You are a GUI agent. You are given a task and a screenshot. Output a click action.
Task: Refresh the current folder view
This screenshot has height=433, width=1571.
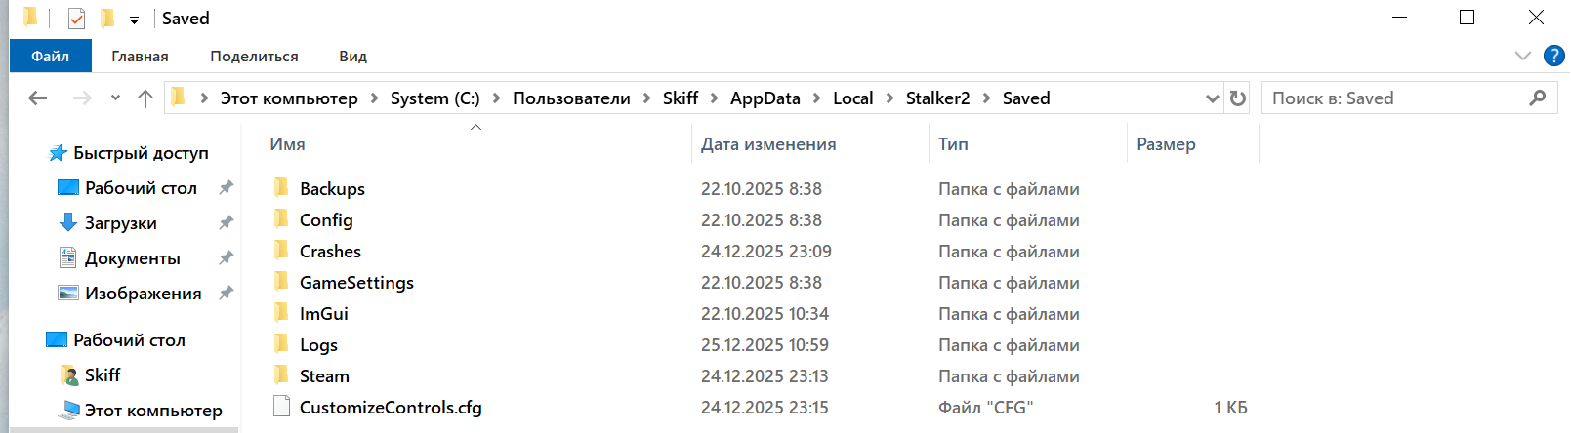[x=1238, y=98]
